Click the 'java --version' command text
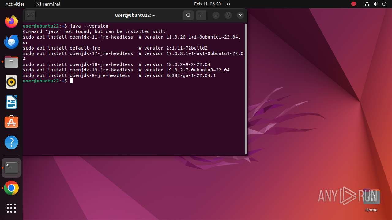Screen dimensions: 392x220 [89, 26]
